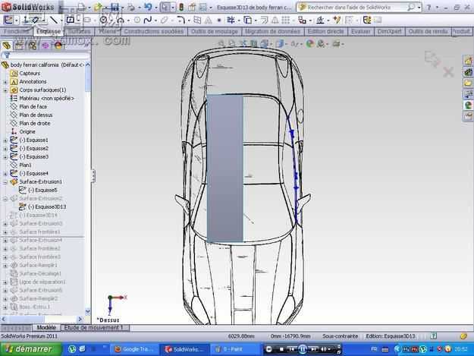Screen dimensions: 474x356
Task: Open the PropertyManager panel tab
Action: pyautogui.click(x=20, y=46)
